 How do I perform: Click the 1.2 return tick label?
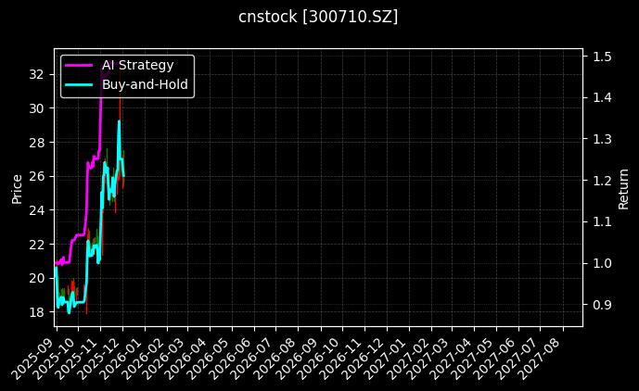(602, 181)
